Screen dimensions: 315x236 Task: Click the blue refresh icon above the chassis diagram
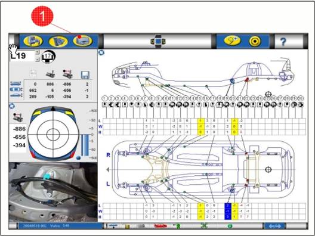pyautogui.click(x=101, y=53)
